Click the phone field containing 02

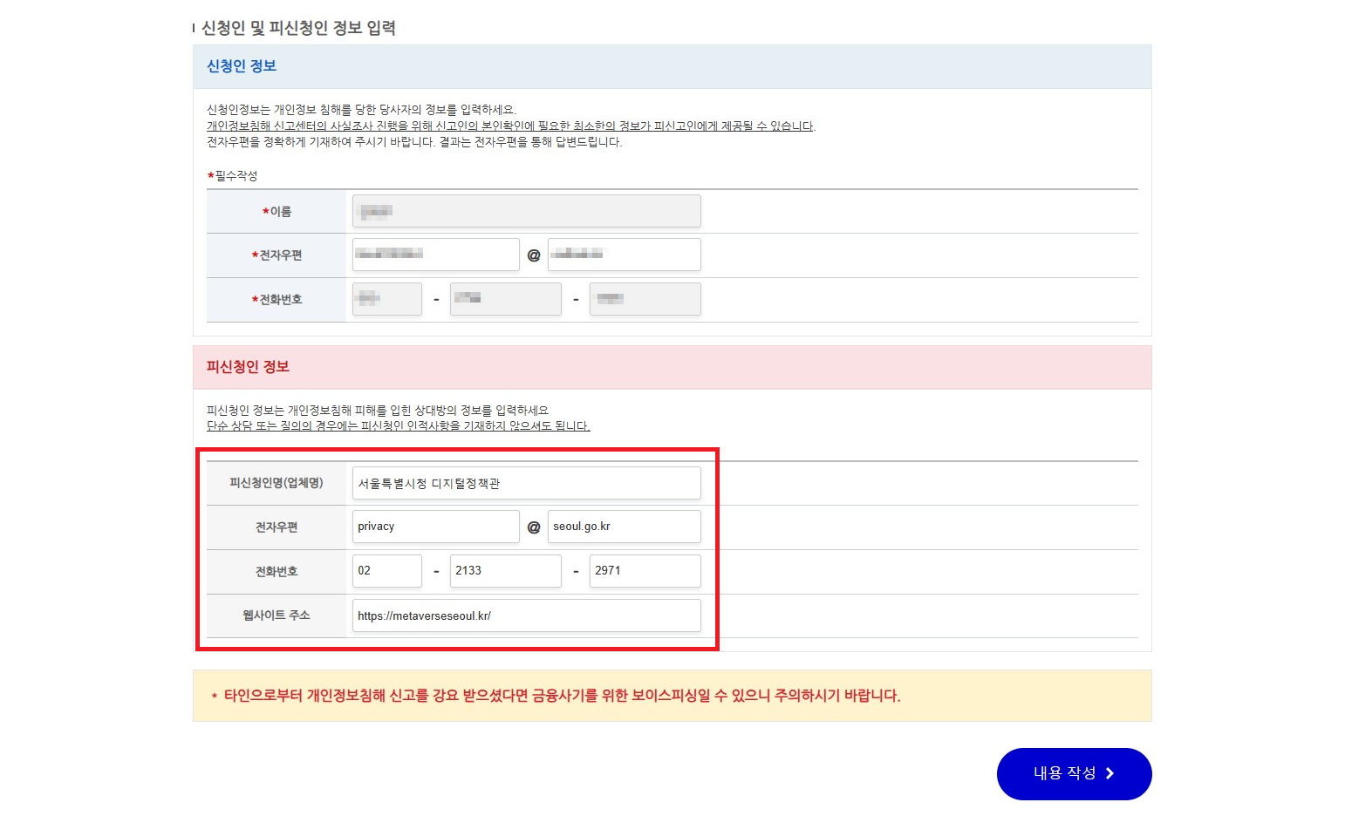tap(387, 571)
